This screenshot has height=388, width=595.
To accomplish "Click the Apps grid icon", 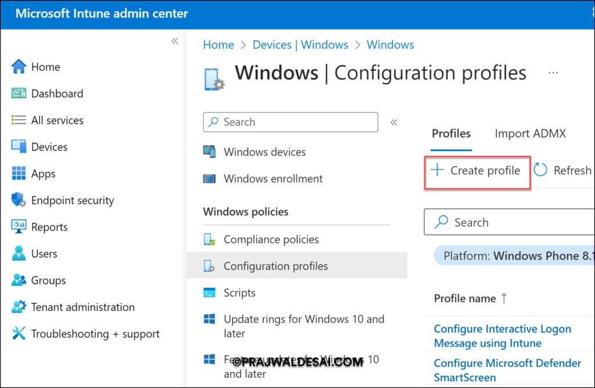I will tap(19, 173).
